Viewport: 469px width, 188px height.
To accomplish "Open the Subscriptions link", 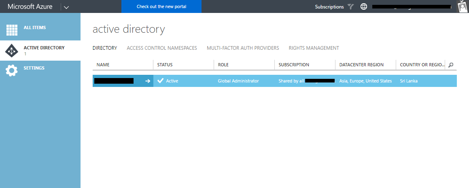I will tap(329, 7).
